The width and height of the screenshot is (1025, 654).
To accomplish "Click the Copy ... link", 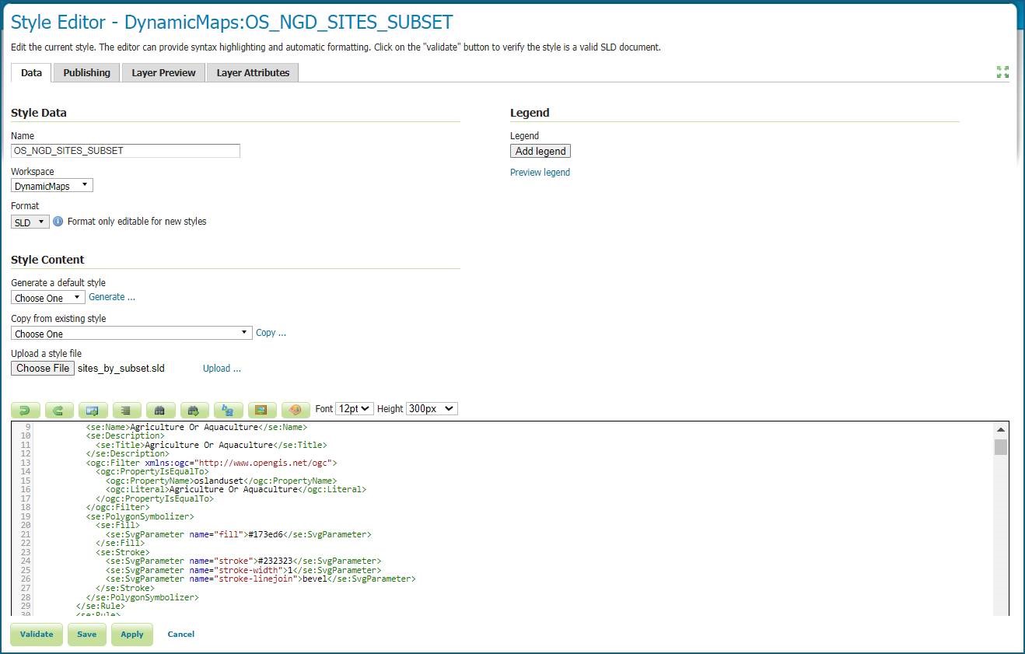I will [x=271, y=333].
